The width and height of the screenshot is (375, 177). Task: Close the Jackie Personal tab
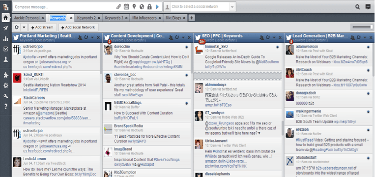[x=42, y=18]
